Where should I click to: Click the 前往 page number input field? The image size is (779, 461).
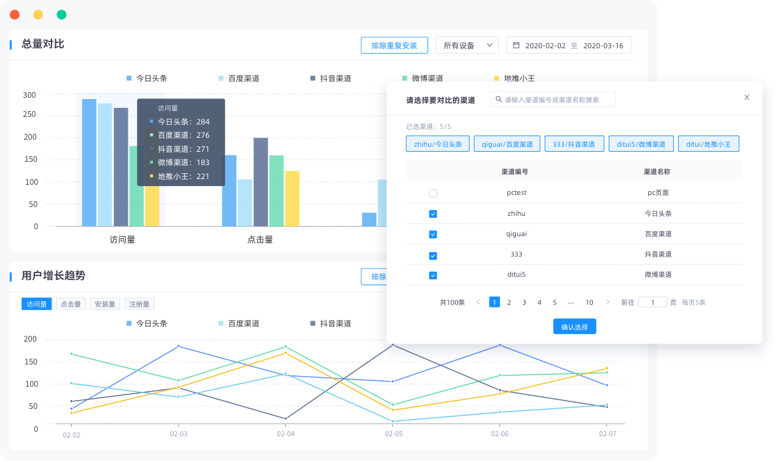[x=653, y=302]
